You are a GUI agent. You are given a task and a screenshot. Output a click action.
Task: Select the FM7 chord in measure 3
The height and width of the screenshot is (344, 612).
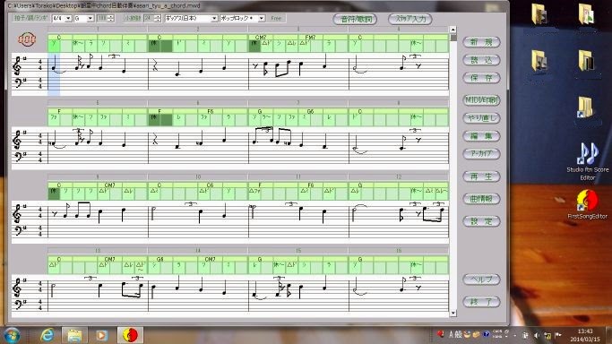[x=310, y=38]
